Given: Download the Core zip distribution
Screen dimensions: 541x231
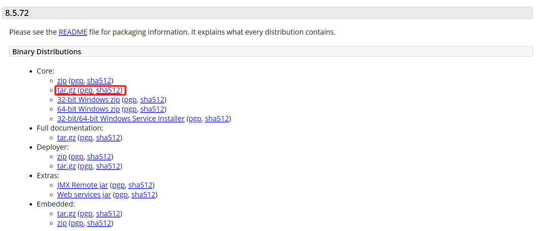Looking at the screenshot, I should coord(62,81).
